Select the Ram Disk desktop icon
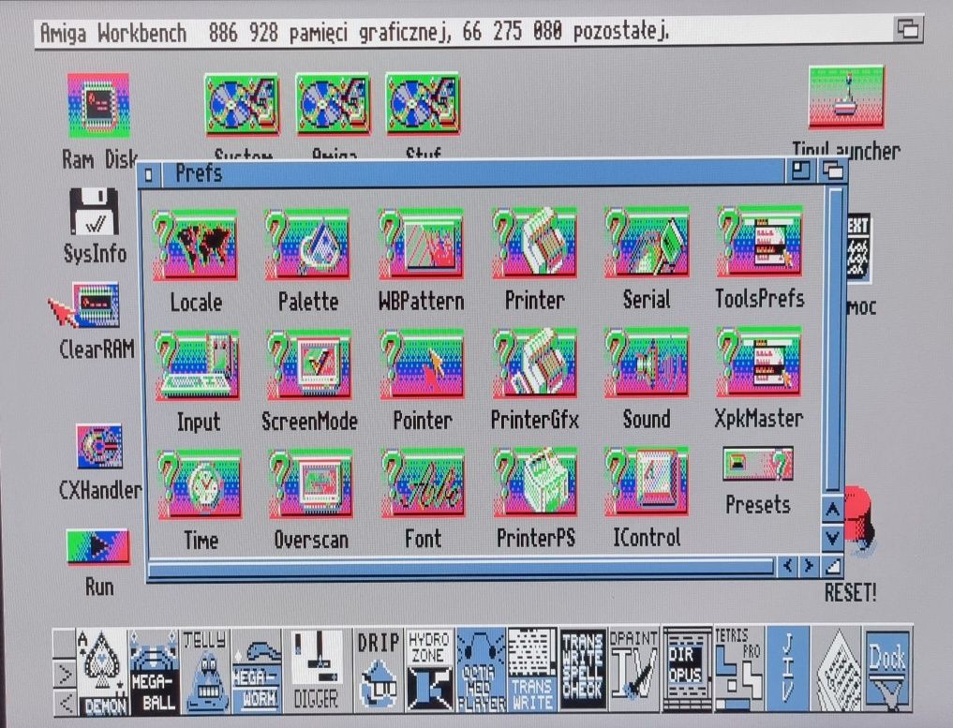Image resolution: width=953 pixels, height=728 pixels. (97, 106)
